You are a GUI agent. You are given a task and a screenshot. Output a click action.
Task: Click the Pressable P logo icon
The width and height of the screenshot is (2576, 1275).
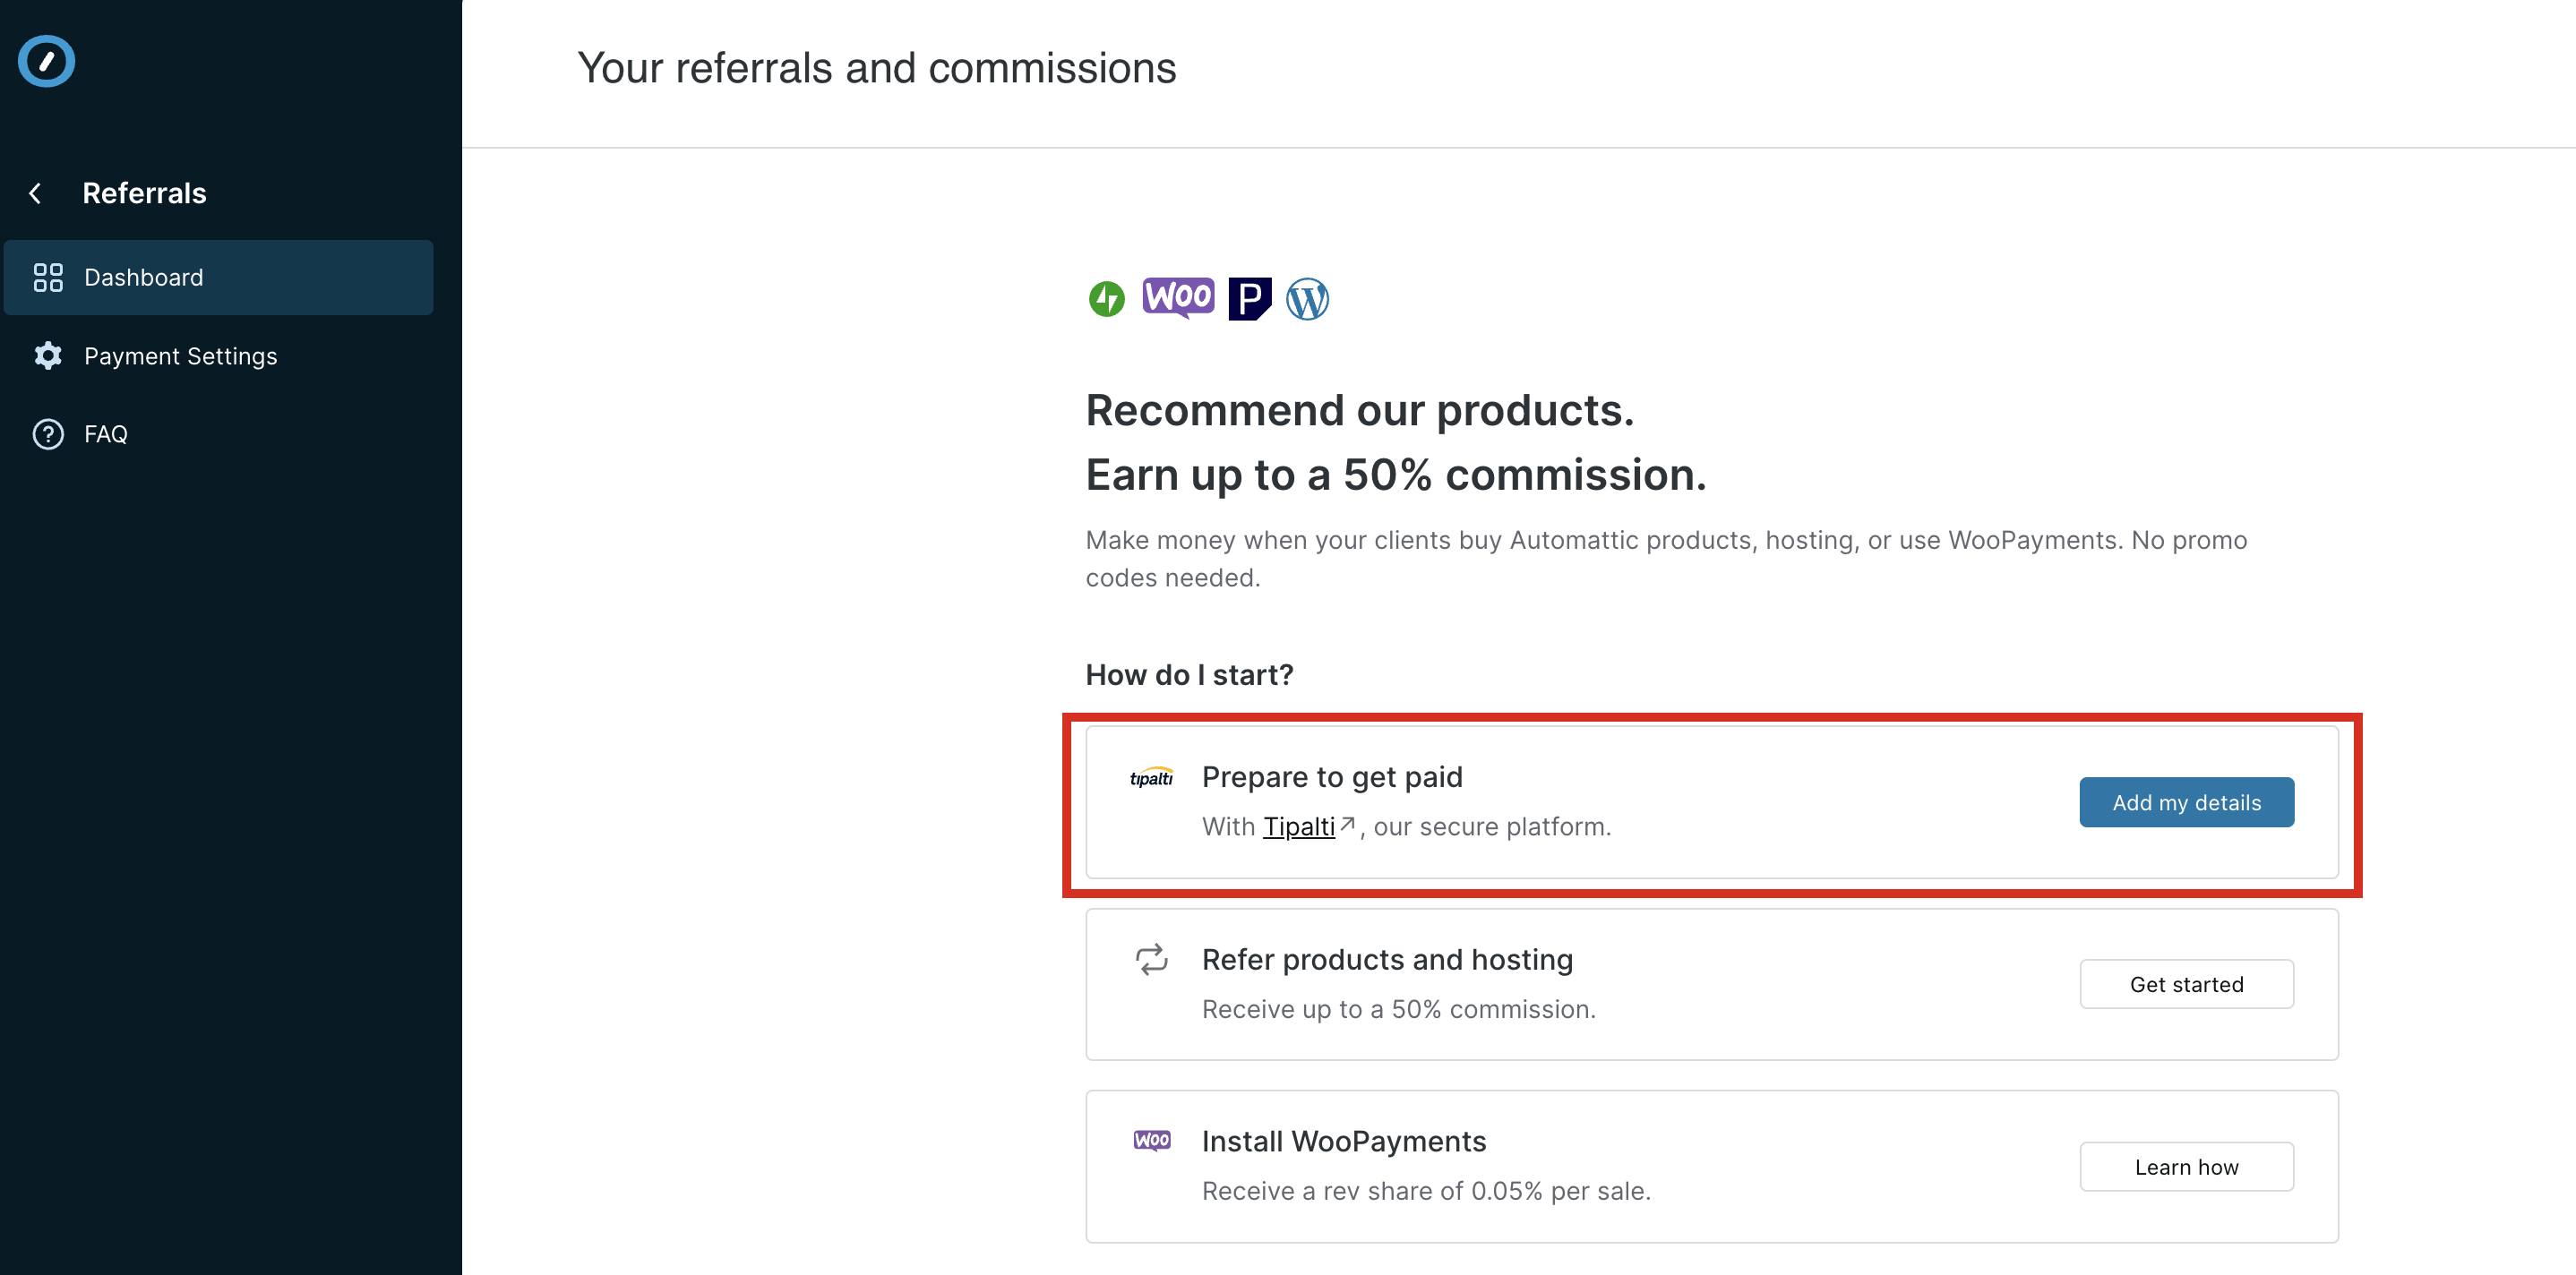[x=1249, y=298]
